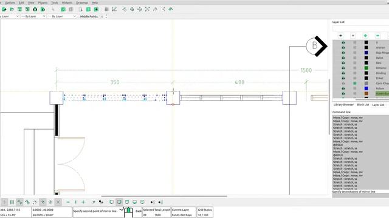Toggle Restrict Vertical icon
Screen dimensions: 389x218
coord(76,202)
